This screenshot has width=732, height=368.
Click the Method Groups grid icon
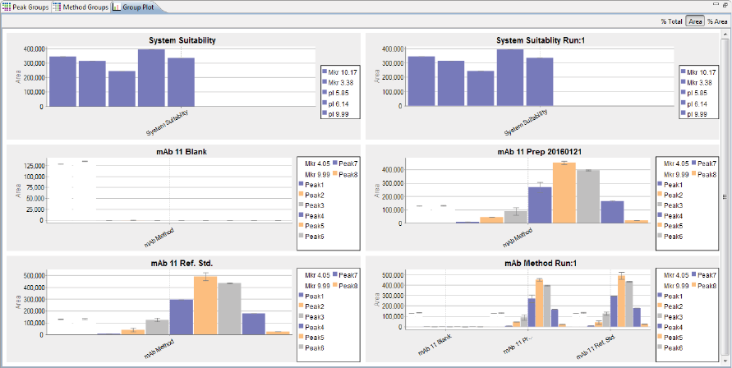coord(57,7)
